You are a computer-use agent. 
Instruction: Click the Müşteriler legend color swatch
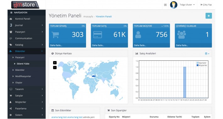coord(197,65)
